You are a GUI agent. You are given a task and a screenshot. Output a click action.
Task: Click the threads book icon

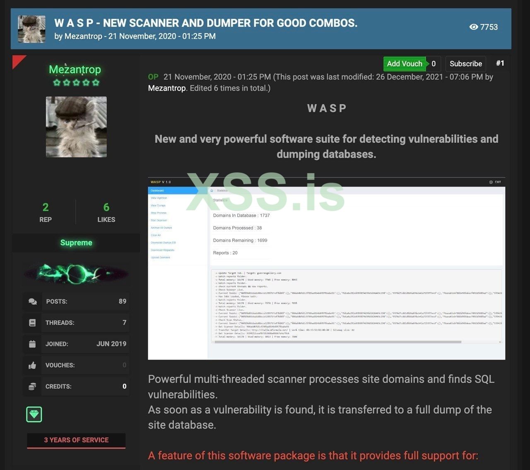point(32,323)
